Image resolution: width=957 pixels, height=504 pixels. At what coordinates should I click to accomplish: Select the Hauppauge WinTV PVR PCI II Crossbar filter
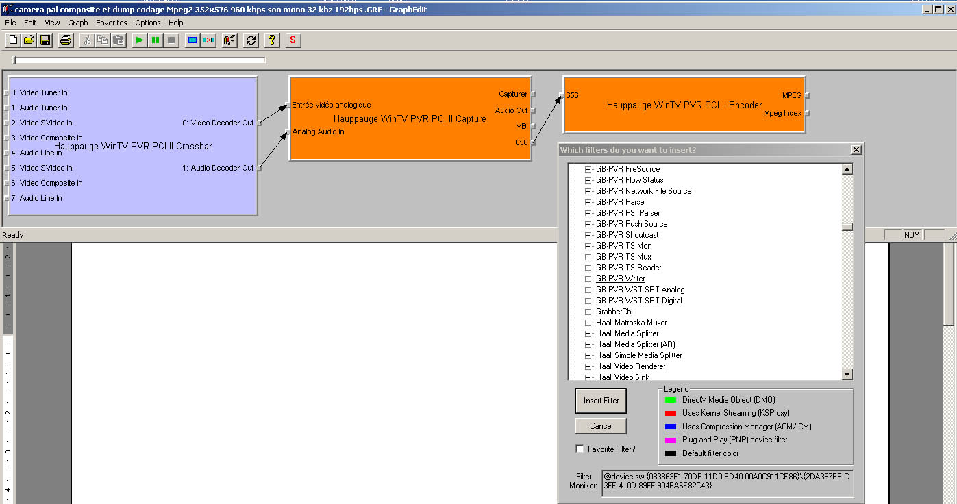coord(133,146)
